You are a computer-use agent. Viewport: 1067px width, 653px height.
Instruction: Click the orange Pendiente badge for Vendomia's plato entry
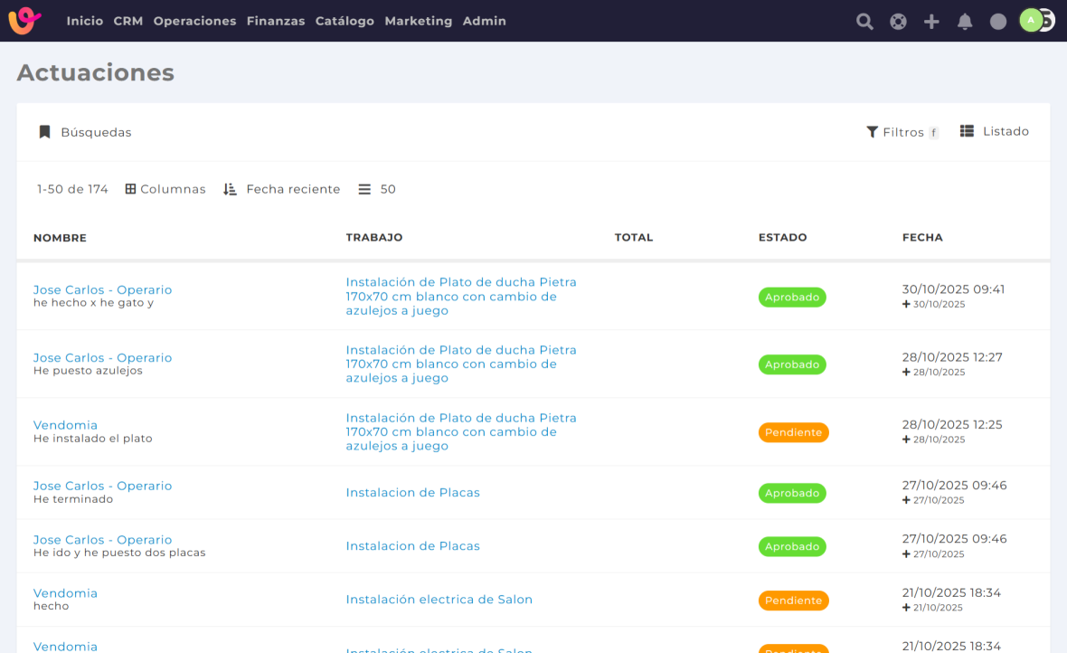pyautogui.click(x=793, y=432)
